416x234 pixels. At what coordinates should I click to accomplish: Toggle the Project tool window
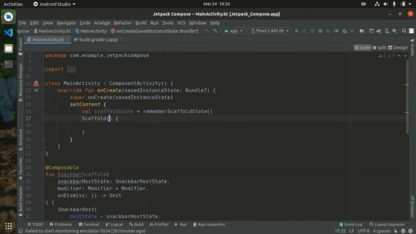[x=21, y=47]
